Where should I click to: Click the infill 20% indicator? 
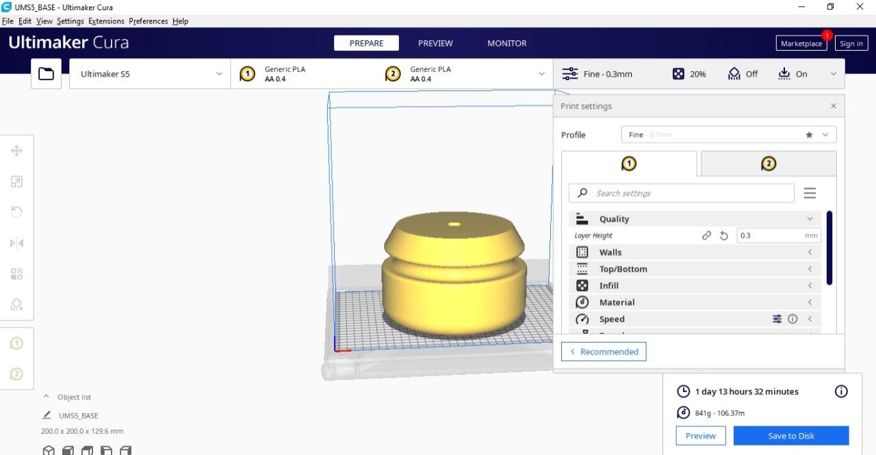click(x=689, y=74)
